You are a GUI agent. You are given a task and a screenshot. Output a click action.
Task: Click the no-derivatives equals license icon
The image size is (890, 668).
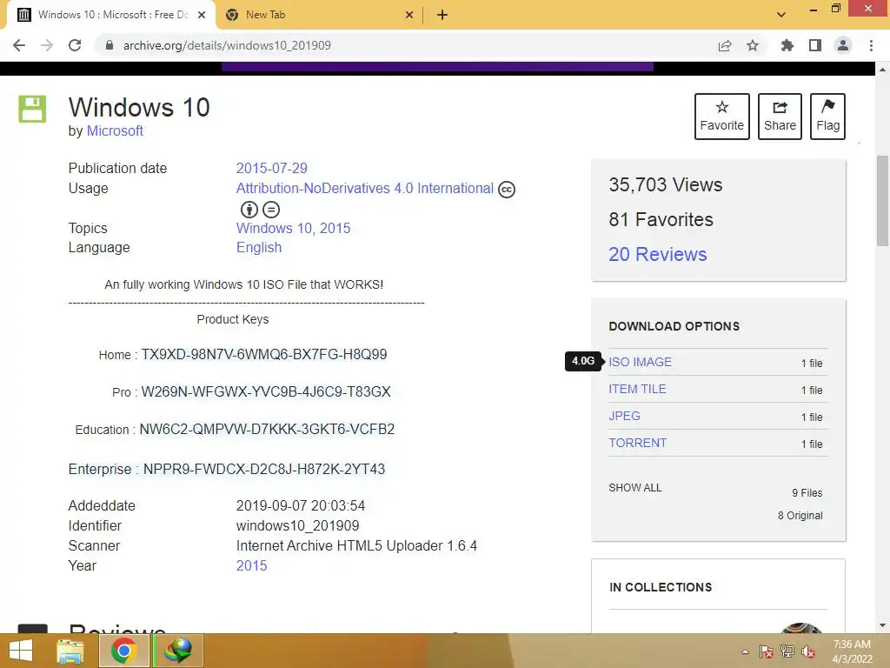271,210
